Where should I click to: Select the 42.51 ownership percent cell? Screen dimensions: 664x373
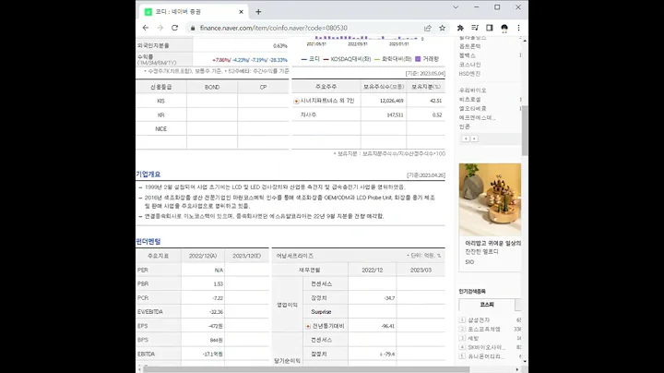pos(435,101)
